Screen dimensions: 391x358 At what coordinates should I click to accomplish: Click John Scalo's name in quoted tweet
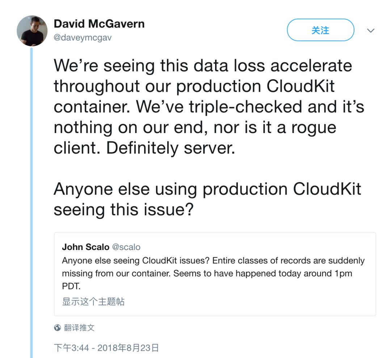85,247
